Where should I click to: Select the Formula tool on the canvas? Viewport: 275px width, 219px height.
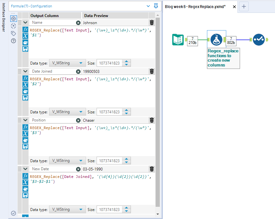point(216,39)
